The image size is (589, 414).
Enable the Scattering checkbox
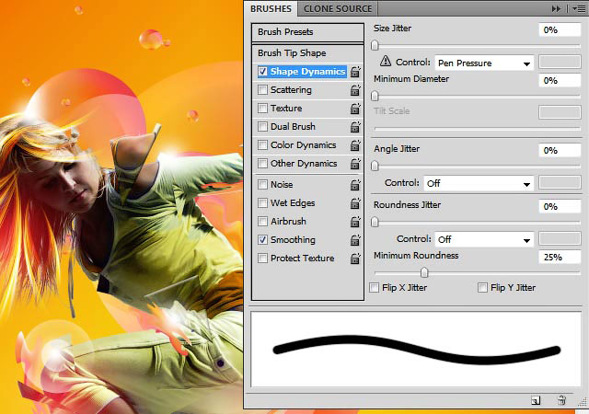[262, 90]
